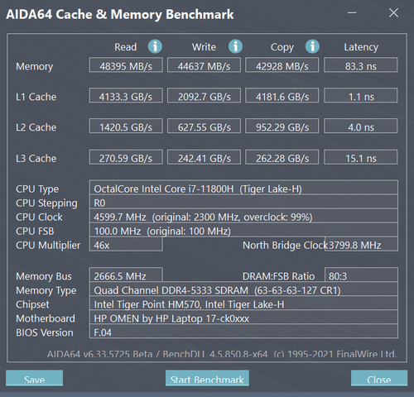
Task: Click the L1 Cache Write 2092.7 GB/s field
Action: point(204,95)
